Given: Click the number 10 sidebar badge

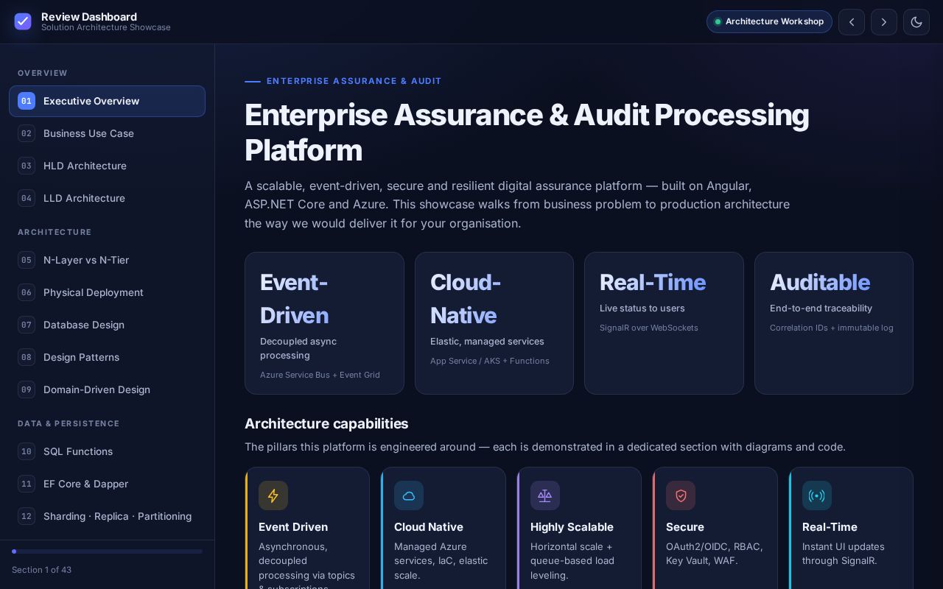Looking at the screenshot, I should pos(27,451).
